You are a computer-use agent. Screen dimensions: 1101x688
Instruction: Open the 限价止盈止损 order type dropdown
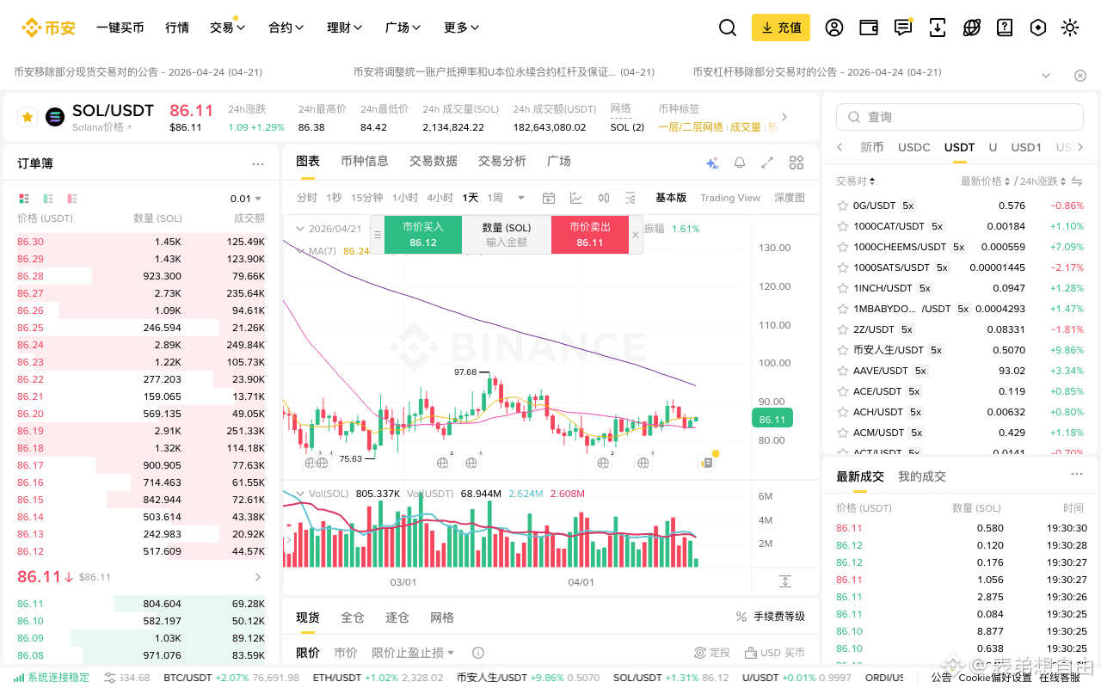[x=413, y=653]
